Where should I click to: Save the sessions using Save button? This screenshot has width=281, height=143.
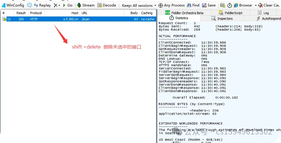[x=209, y=5]
